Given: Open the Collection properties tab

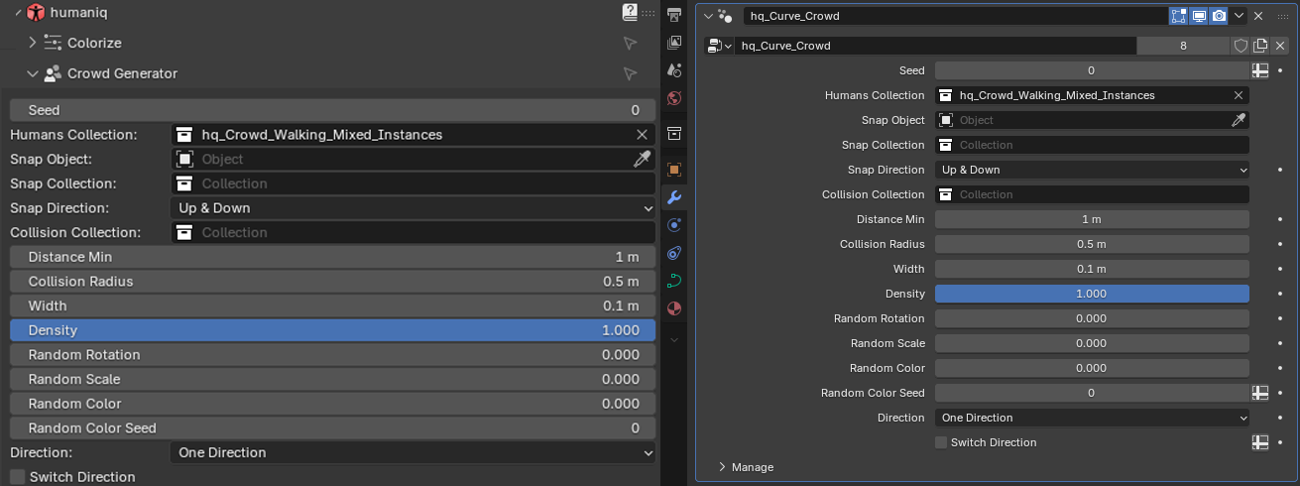Looking at the screenshot, I should point(674,133).
